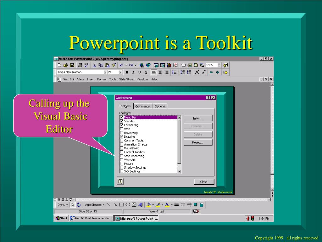Viewport: 322px width, 242px height.
Task: Enable the WordArt toolbar checkbox
Action: point(122,160)
